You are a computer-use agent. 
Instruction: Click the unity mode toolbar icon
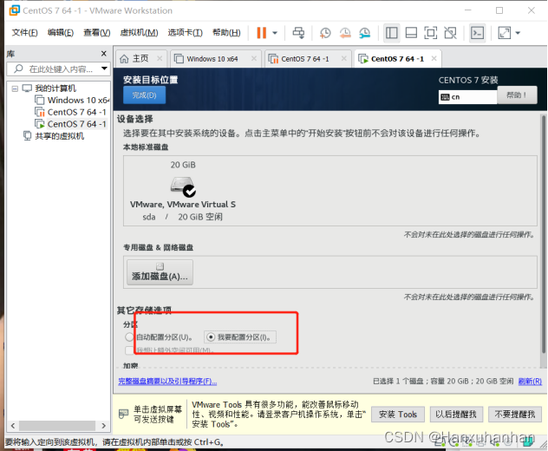pyautogui.click(x=450, y=33)
